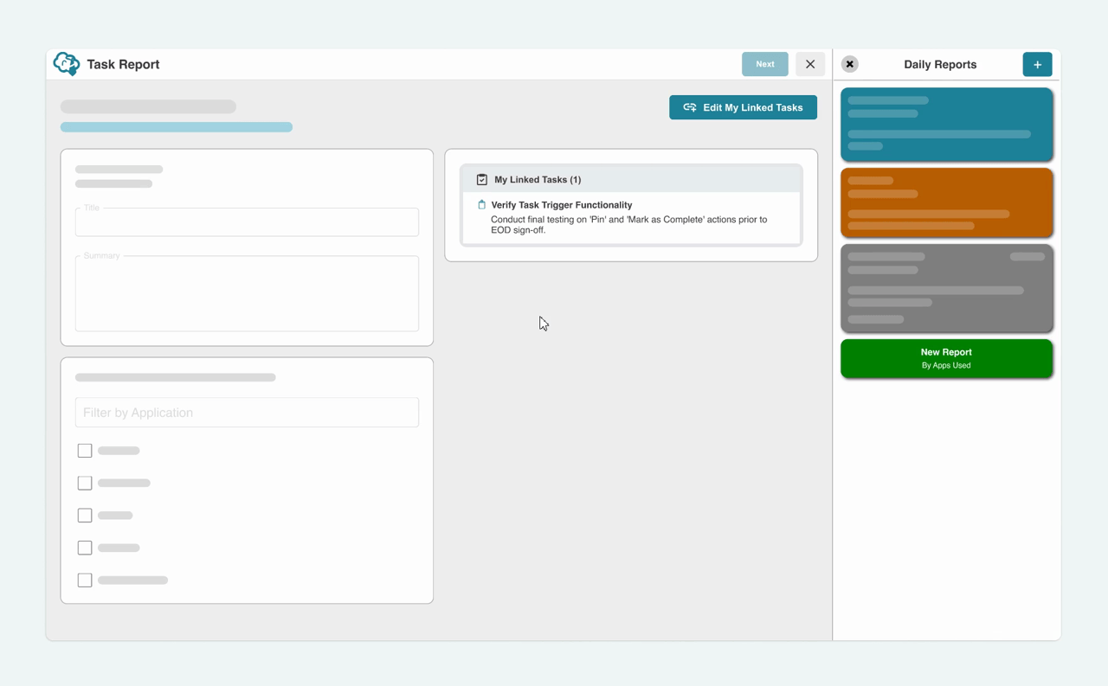Click the 'Conduct final testing' task description
The height and width of the screenshot is (686, 1108).
click(628, 225)
